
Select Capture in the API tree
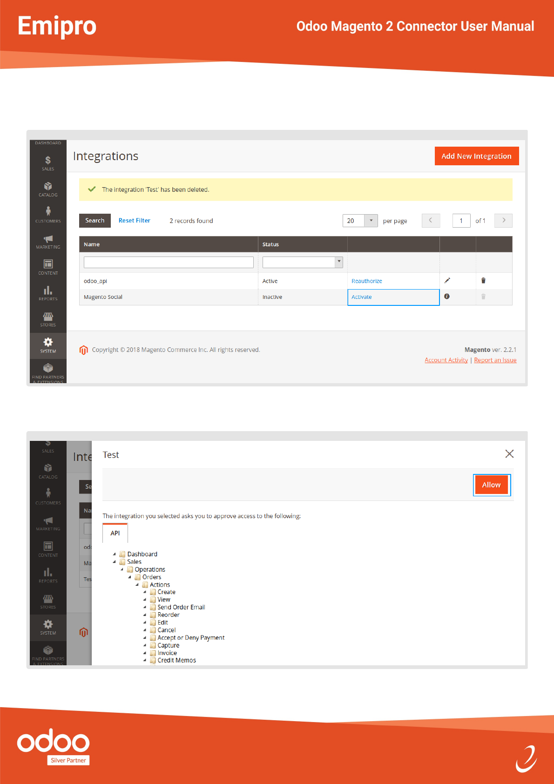(168, 645)
